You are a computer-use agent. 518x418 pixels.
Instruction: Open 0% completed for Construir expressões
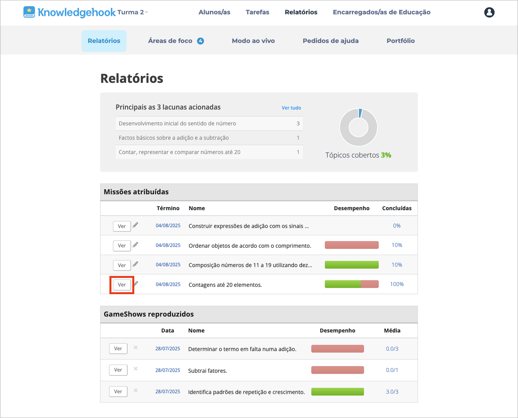397,226
